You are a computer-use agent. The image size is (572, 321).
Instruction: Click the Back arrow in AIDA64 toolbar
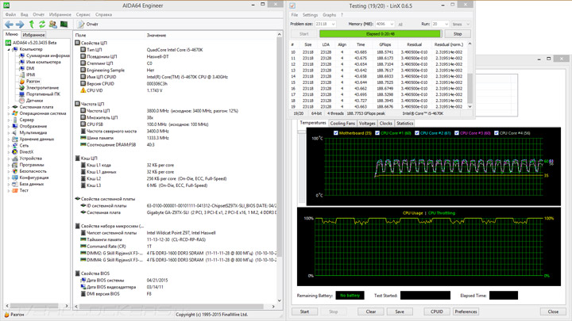click(10, 25)
